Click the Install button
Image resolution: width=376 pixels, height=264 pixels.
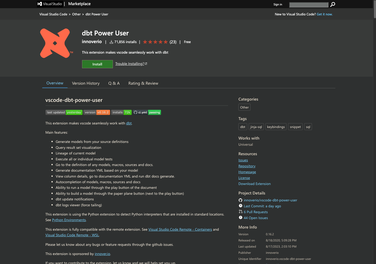click(97, 64)
